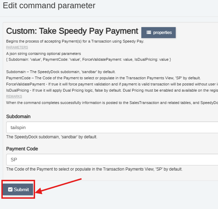Viewport: 218px width, 209px height.
Task: Focus the Subdomain input field
Action: coord(112,127)
